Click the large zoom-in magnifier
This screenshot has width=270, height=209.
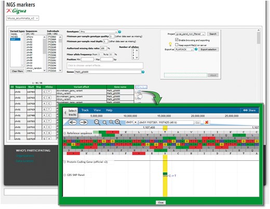pyautogui.click(x=118, y=122)
